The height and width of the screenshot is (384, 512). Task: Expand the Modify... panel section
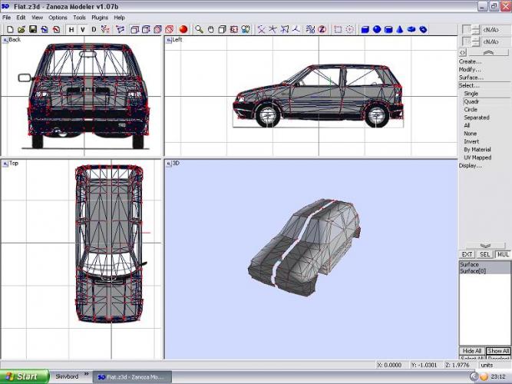[x=471, y=69]
